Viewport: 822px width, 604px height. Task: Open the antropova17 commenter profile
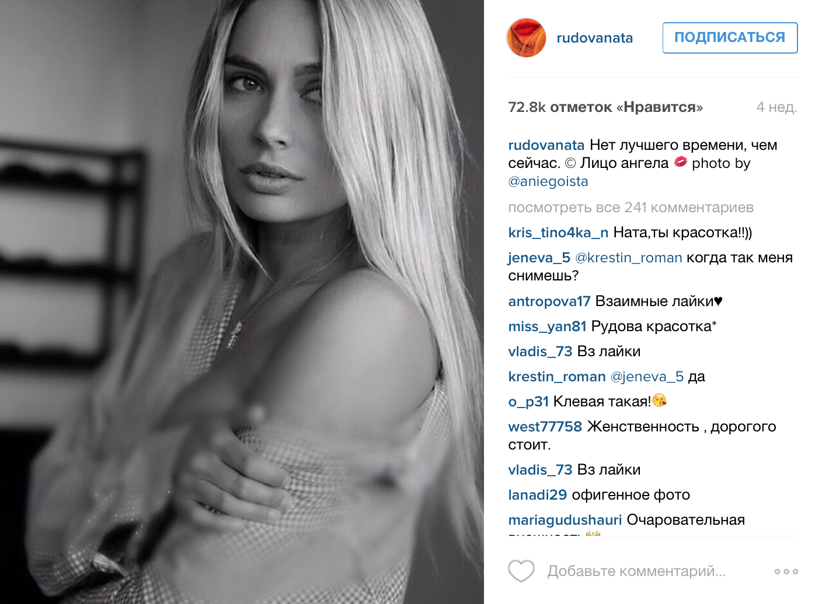549,301
